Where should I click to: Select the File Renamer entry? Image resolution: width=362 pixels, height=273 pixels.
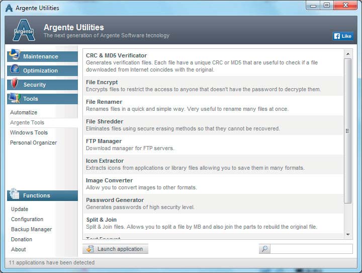[x=213, y=105]
